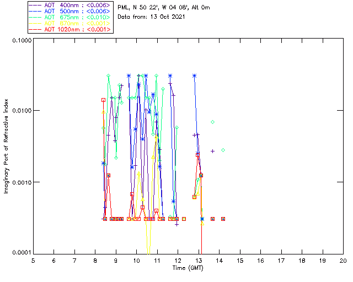
Task: Click the rightmost red square marker after 14
Action: 223,219
